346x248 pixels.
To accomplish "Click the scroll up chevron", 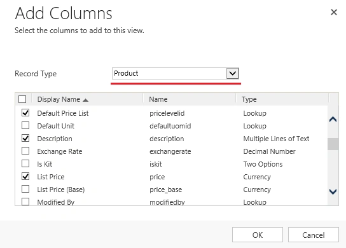I will [x=333, y=120].
